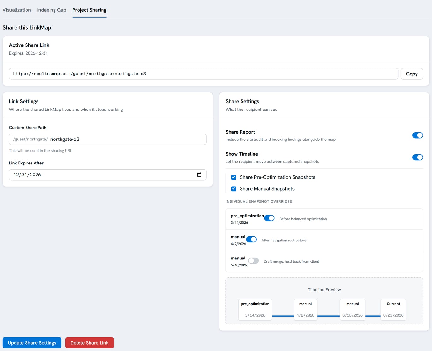Edit the Custom Share Path field
The width and height of the screenshot is (432, 351).
[108, 139]
